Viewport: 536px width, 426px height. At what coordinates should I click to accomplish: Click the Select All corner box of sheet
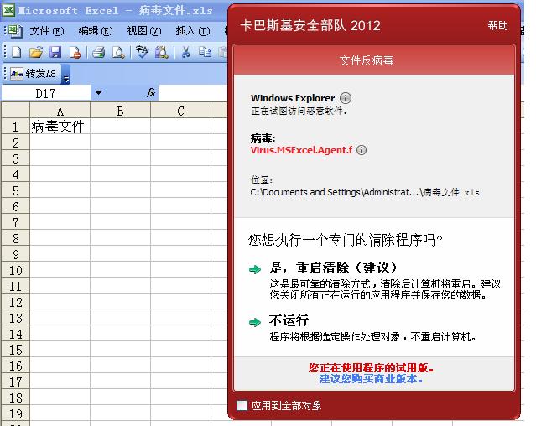click(15, 111)
